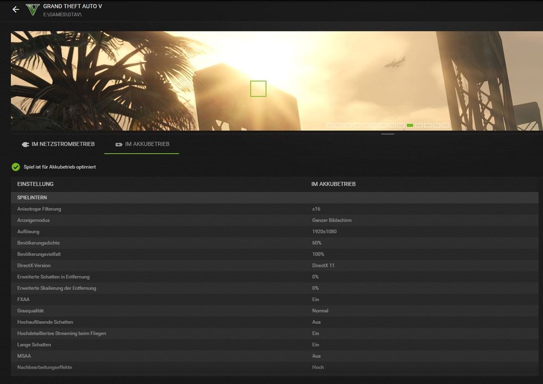Image resolution: width=543 pixels, height=384 pixels.
Task: Click the highlighted green pager indicator
Action: click(x=410, y=125)
